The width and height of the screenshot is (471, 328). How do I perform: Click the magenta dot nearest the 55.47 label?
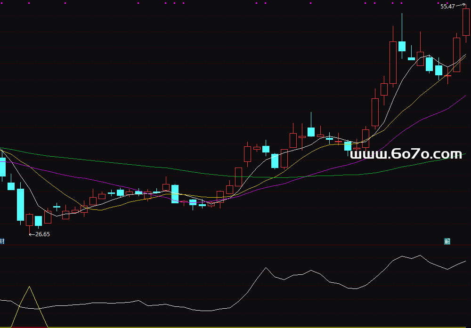tap(447, 3)
